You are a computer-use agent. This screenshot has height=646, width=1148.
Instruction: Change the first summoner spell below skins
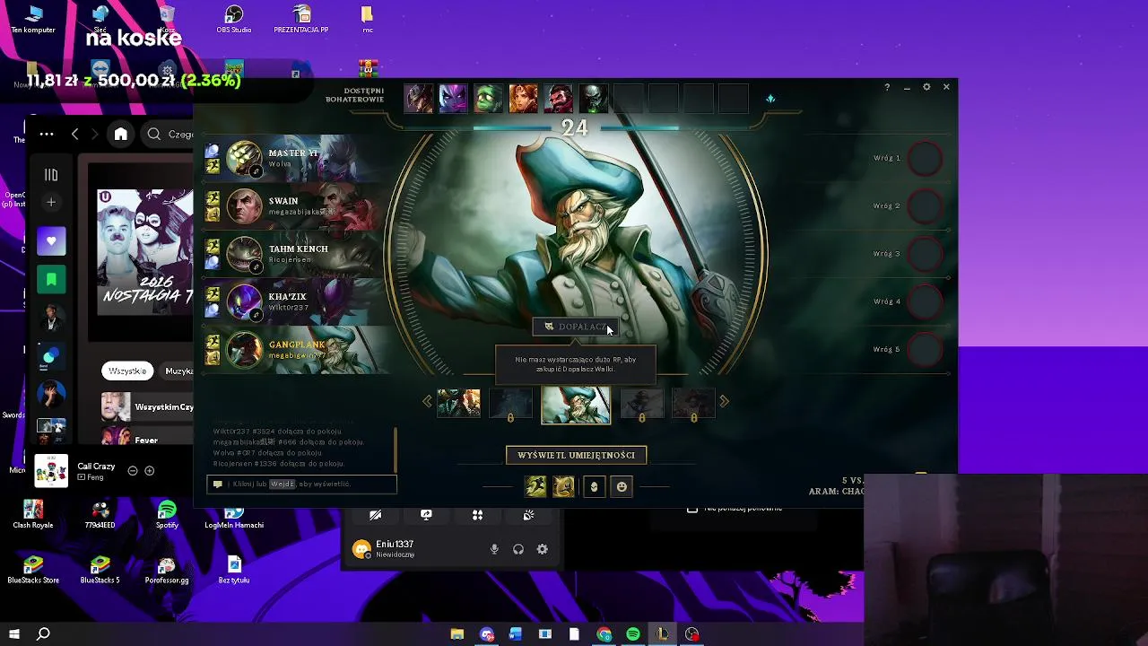coord(535,486)
